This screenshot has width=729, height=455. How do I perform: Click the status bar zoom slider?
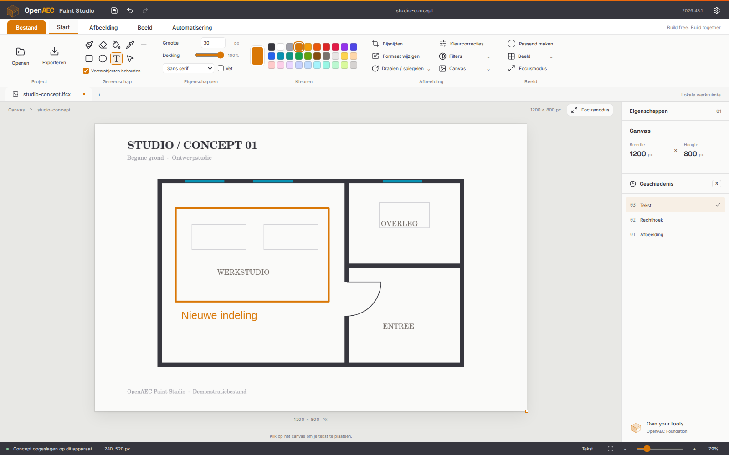coord(660,449)
